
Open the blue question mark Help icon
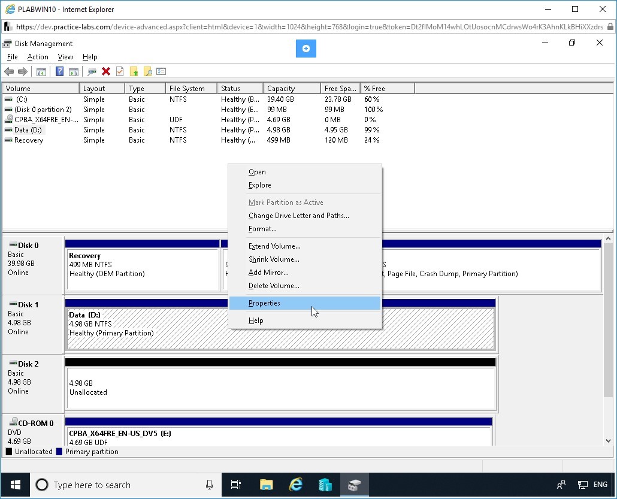[x=59, y=72]
